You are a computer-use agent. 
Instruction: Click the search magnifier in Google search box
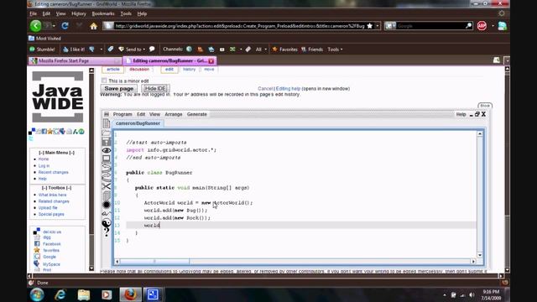click(x=468, y=26)
